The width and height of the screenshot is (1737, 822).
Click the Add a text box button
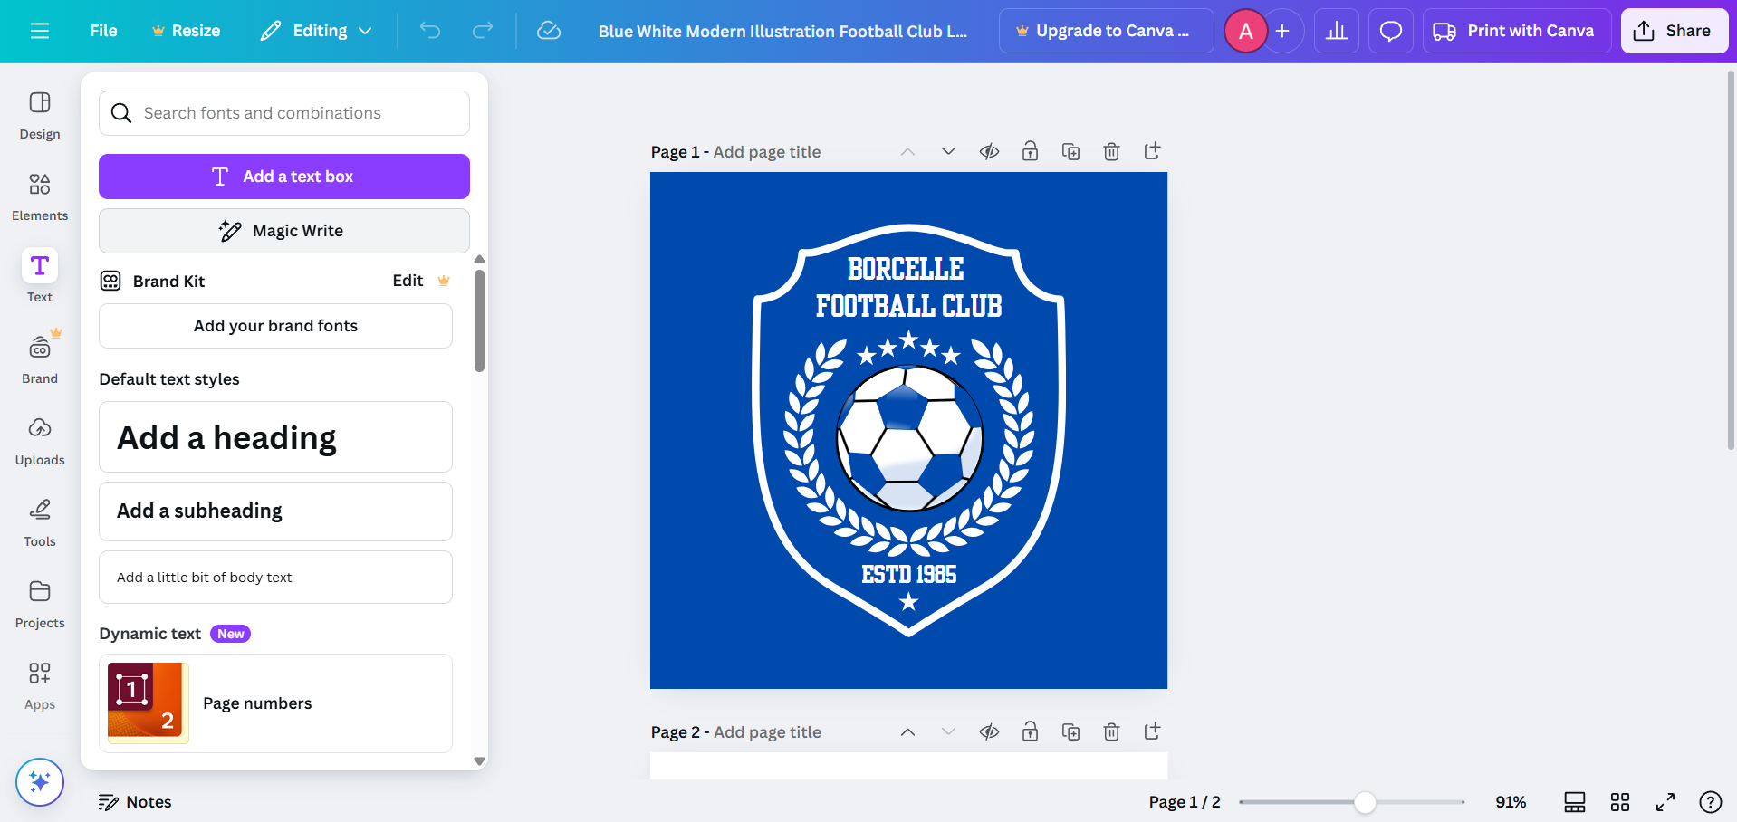pos(283,176)
